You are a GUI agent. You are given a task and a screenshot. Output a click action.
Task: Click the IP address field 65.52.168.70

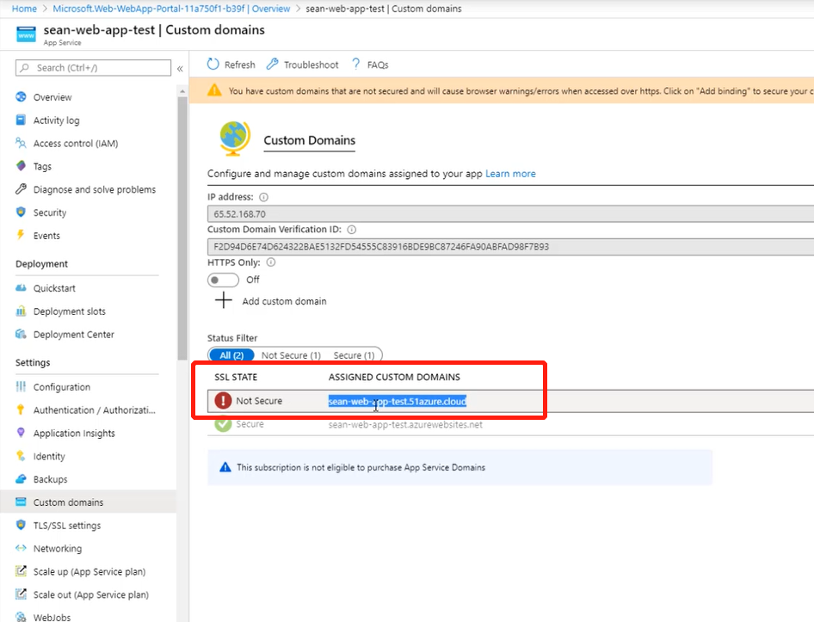[x=511, y=214]
